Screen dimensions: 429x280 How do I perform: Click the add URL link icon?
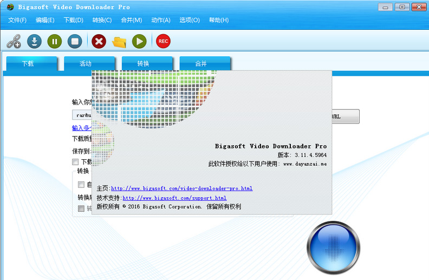click(14, 41)
